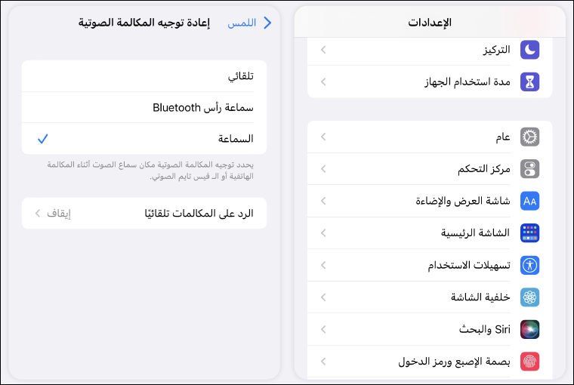The image size is (574, 385).
Task: Click the Control Center toggles icon
Action: click(530, 169)
